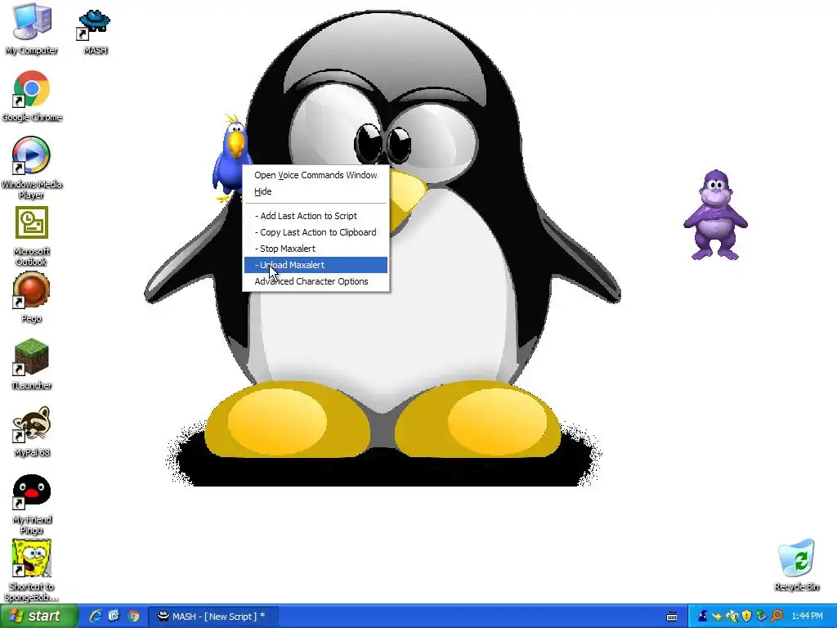Select the My Friend Pingu shortcut
The height and width of the screenshot is (628, 837).
[32, 491]
